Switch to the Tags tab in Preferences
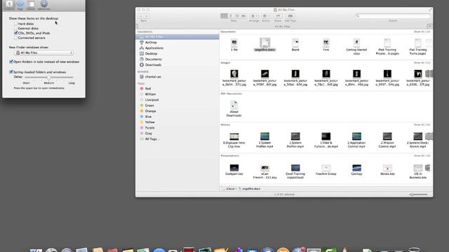This screenshot has width=449, height=252. click(20, 5)
